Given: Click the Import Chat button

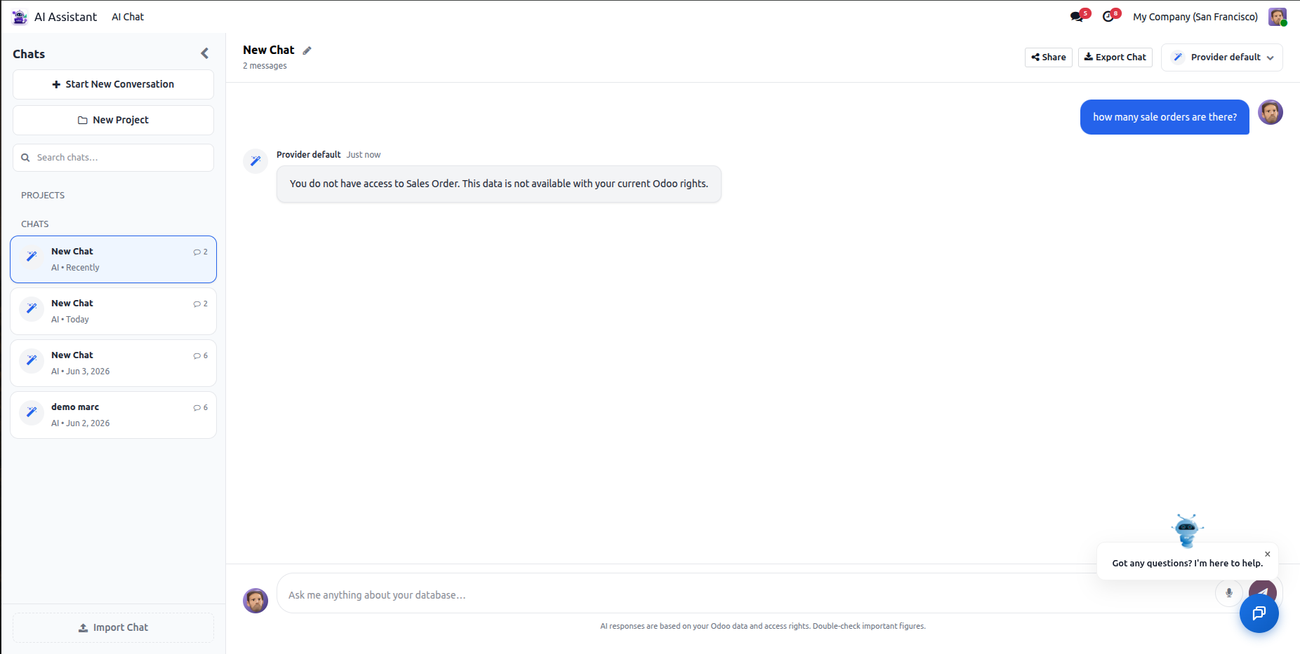Looking at the screenshot, I should click(113, 628).
